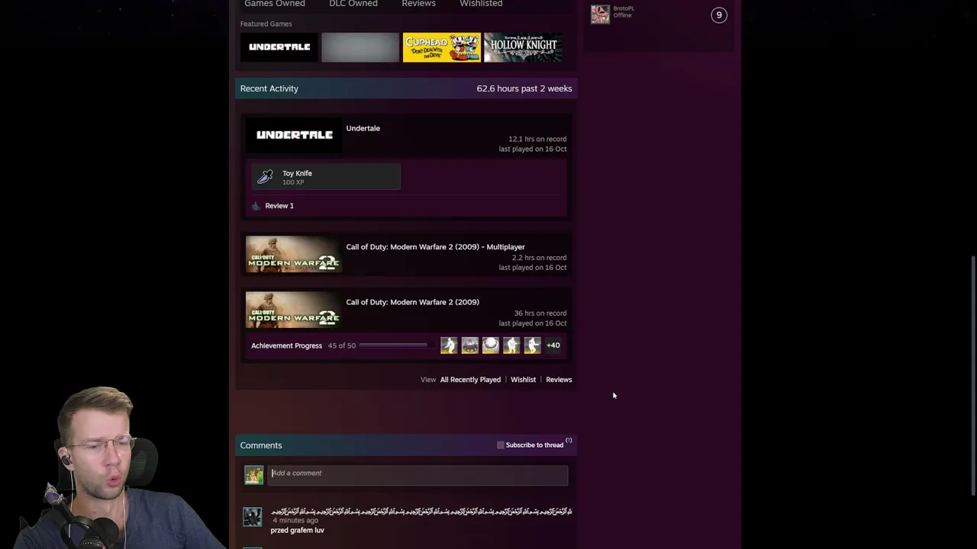Image resolution: width=977 pixels, height=549 pixels.
Task: Click the 36 hrs on record text
Action: click(x=540, y=313)
